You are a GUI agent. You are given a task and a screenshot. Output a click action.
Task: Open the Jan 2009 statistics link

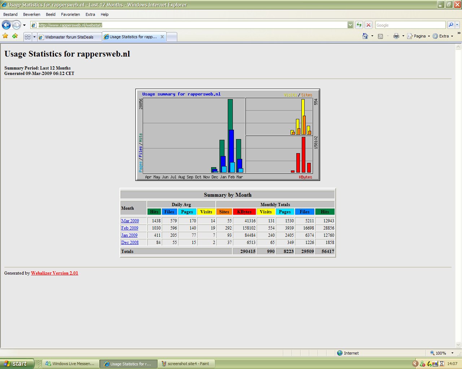(x=129, y=235)
